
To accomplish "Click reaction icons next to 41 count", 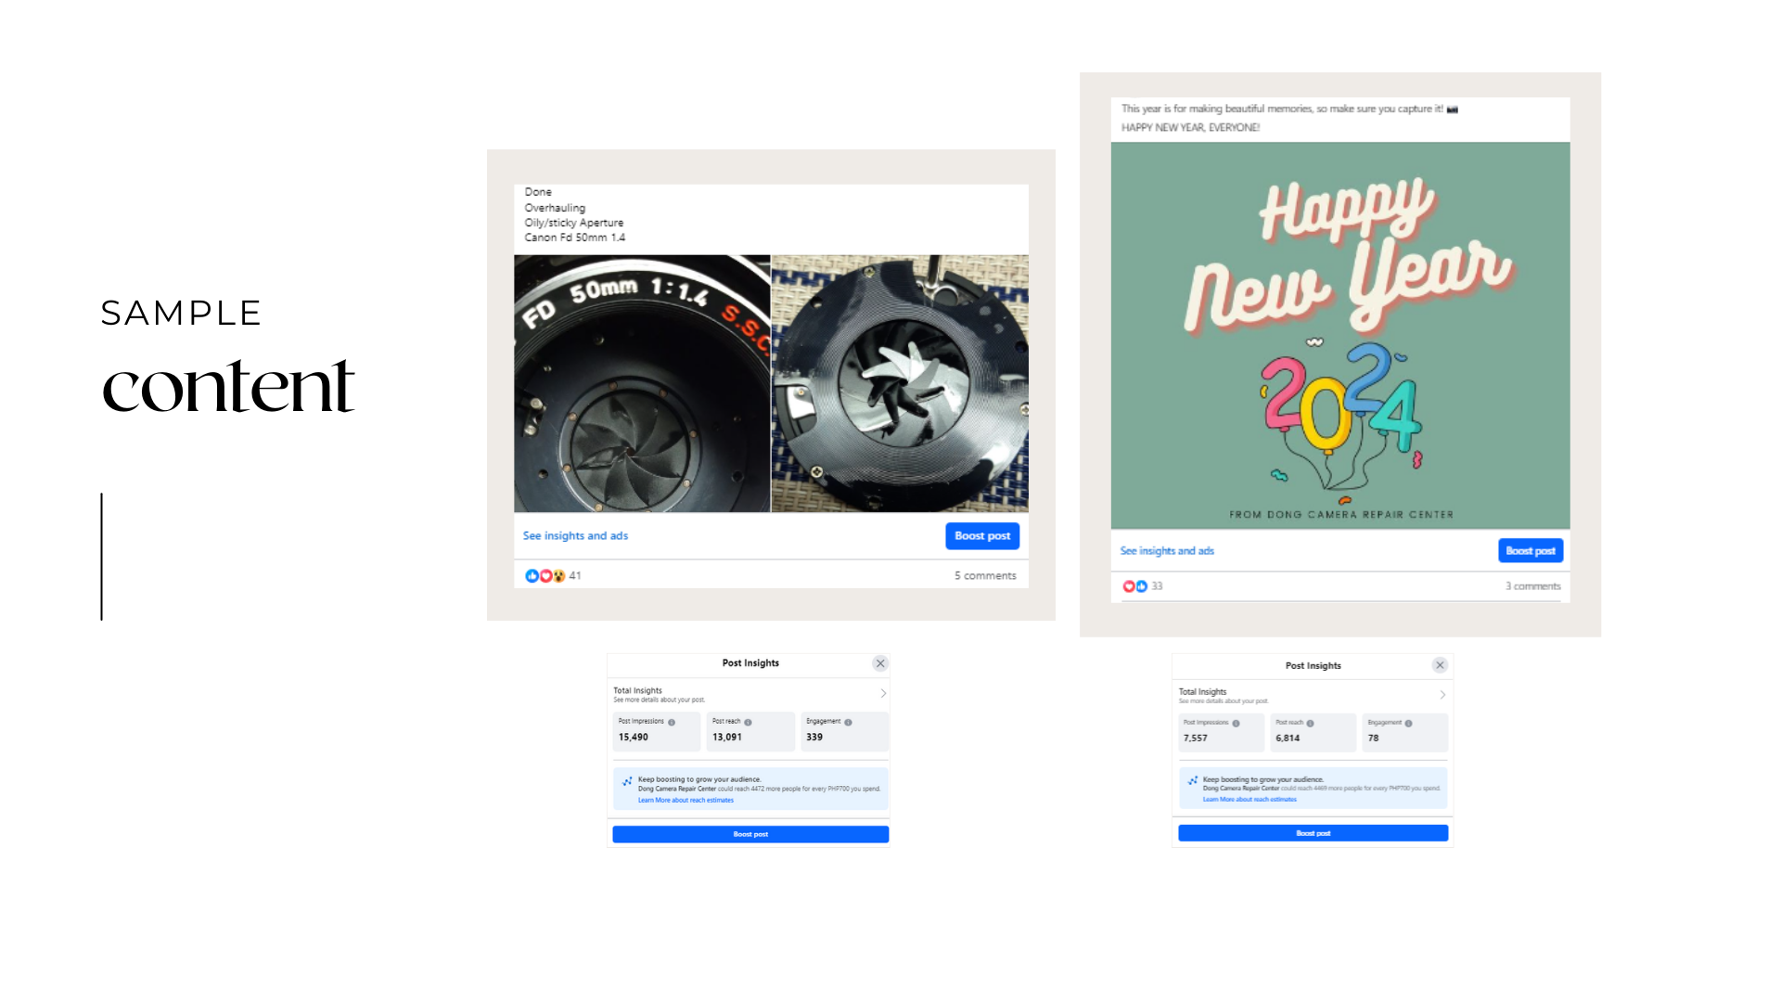I will [x=545, y=575].
